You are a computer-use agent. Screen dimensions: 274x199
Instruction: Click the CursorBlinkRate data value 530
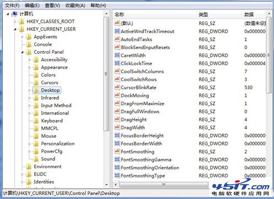coord(249,87)
